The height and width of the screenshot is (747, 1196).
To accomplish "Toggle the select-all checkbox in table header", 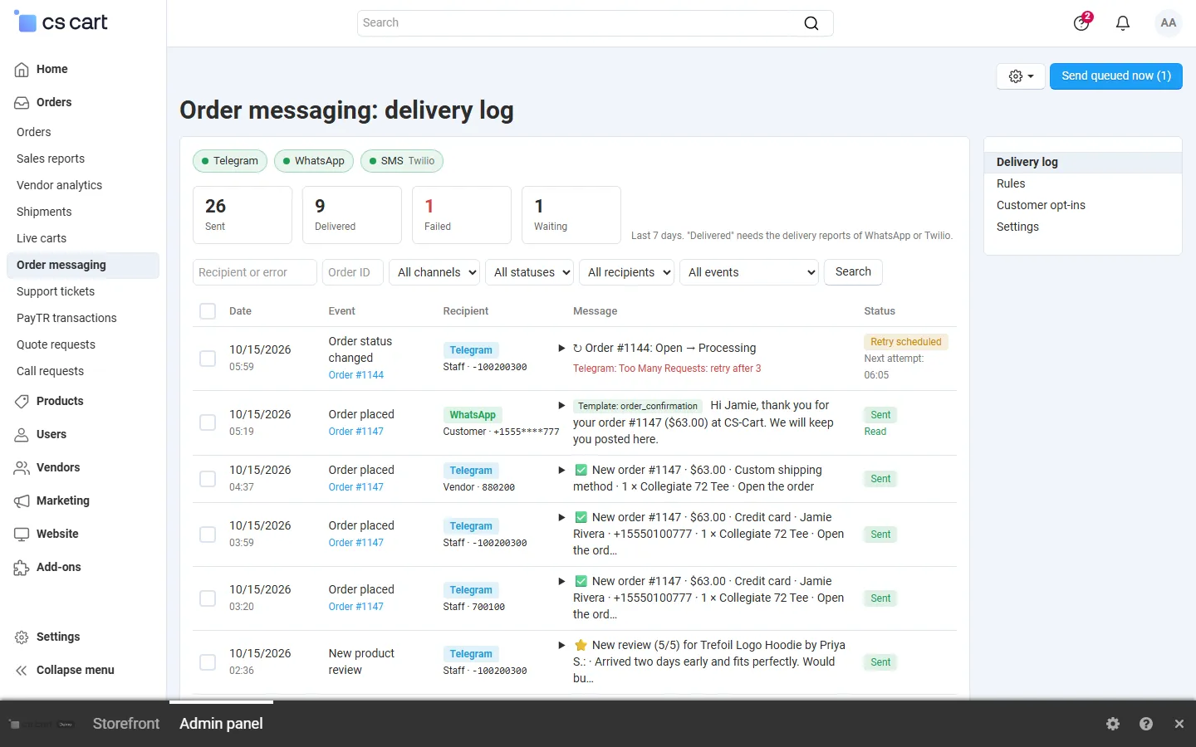I will [208, 311].
